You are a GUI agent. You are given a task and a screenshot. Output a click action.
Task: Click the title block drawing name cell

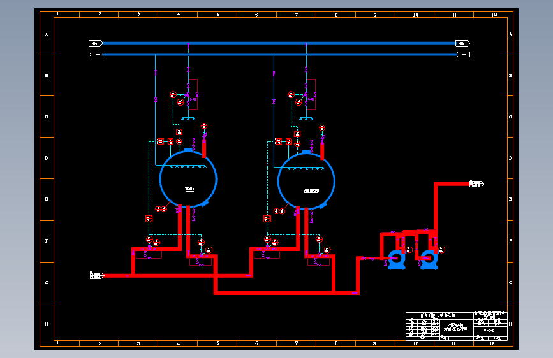456,327
